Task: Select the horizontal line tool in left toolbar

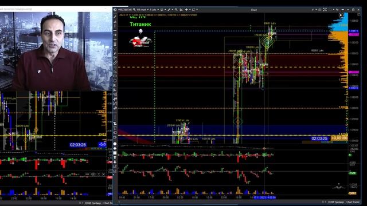Action: tap(115, 30)
